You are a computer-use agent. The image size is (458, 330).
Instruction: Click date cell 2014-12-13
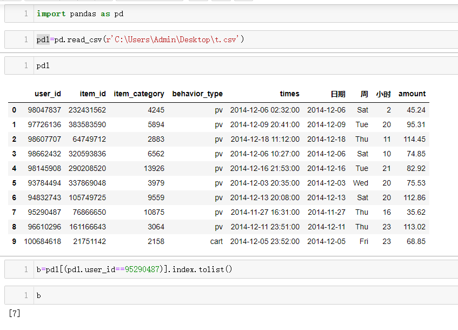click(326, 197)
